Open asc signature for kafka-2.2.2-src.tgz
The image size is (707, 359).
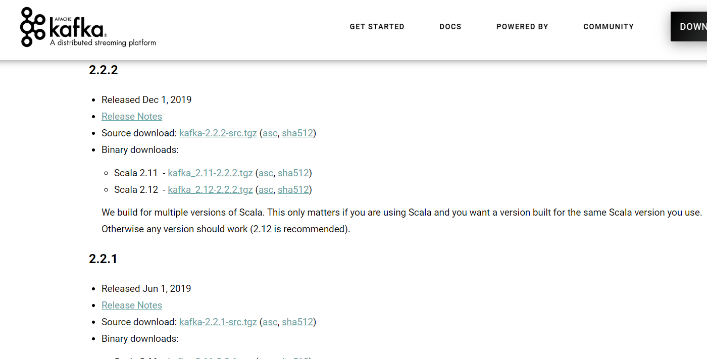coord(270,133)
